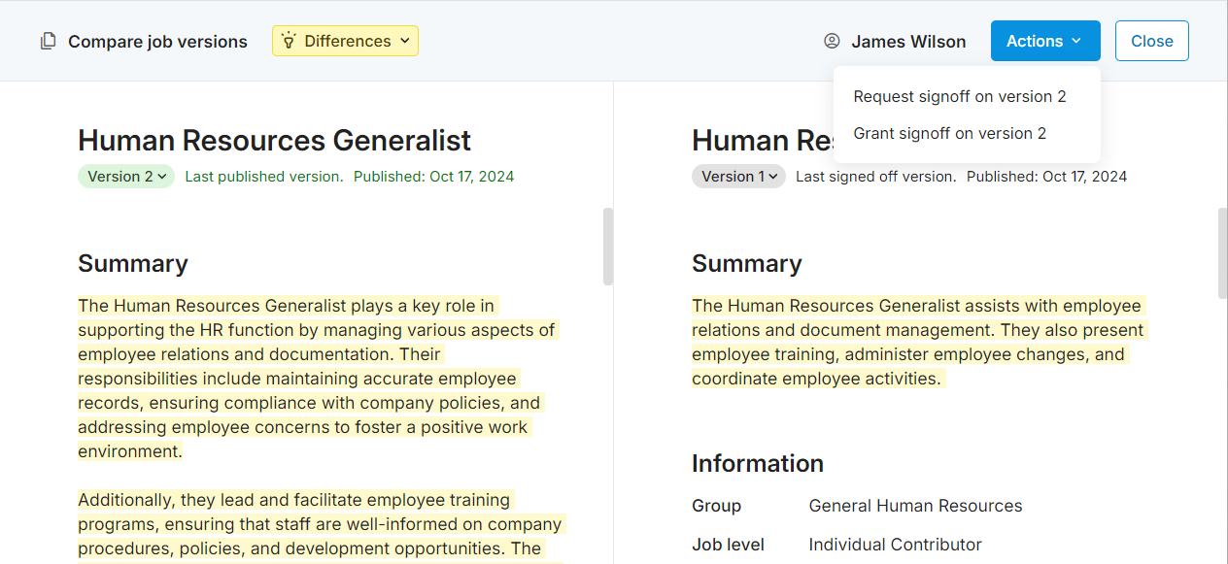Viewport: 1228px width, 564px height.
Task: Click the Human Resources Generalist heading
Action: click(x=275, y=140)
